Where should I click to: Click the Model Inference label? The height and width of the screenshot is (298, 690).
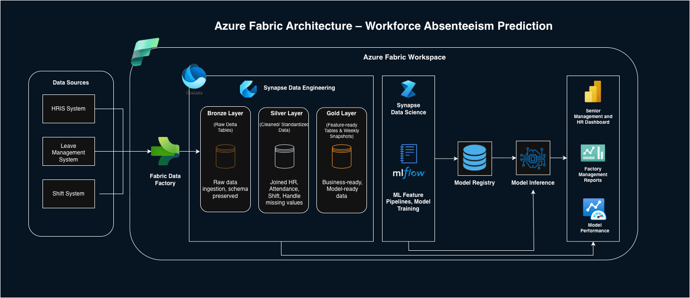(533, 183)
